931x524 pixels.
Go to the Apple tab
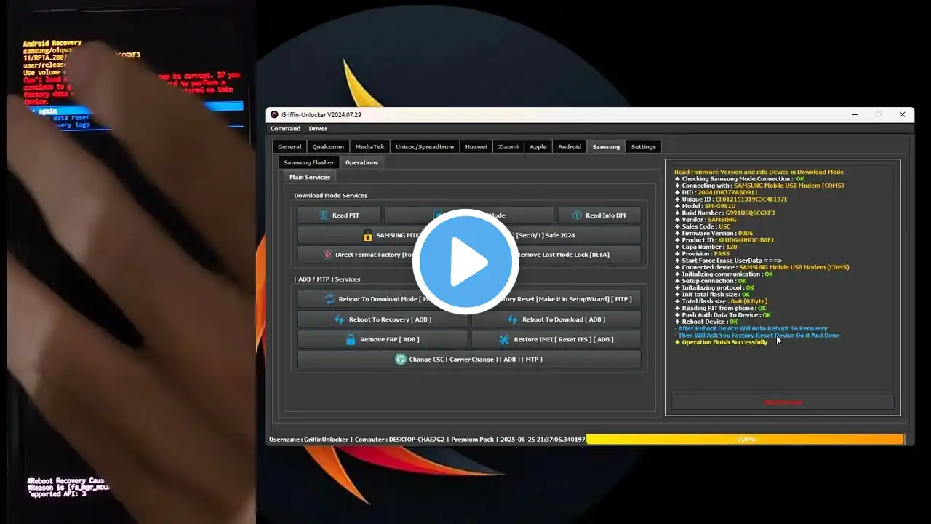pyautogui.click(x=538, y=147)
